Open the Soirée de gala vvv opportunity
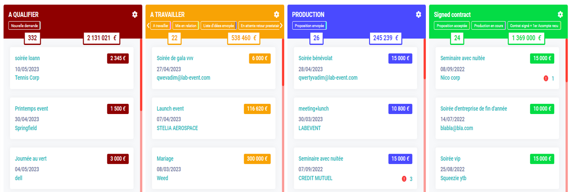Viewport: 572px width, 192px height. pos(175,58)
